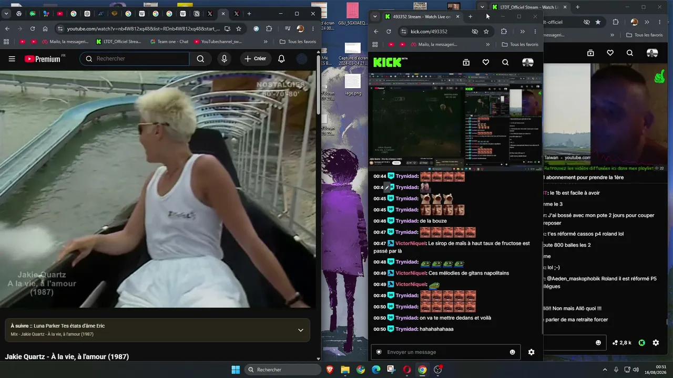Reload the YouTube page
Image resolution: width=673 pixels, height=378 pixels.
[33, 29]
